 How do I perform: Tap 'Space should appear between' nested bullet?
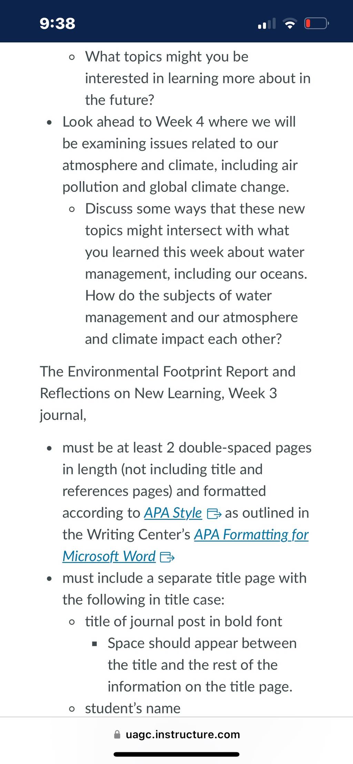202,665
